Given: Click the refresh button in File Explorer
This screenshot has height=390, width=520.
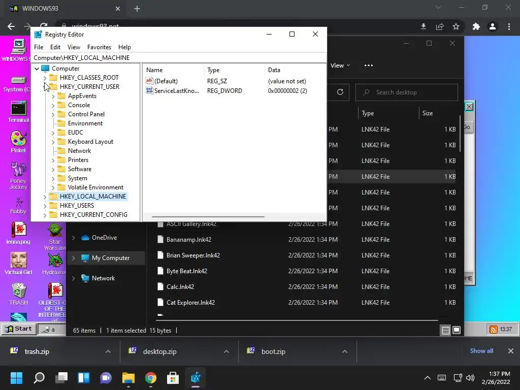Looking at the screenshot, I should click(340, 92).
